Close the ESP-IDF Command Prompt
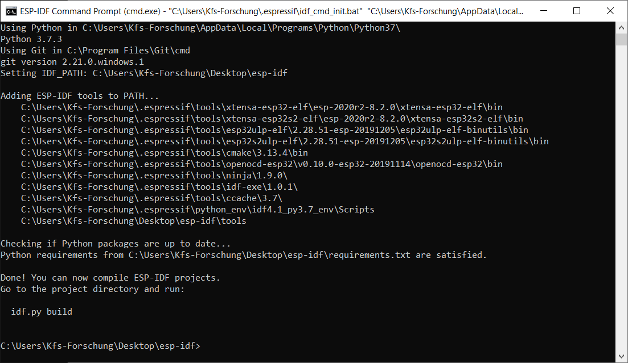Screen dimensions: 628x363 click(611, 11)
